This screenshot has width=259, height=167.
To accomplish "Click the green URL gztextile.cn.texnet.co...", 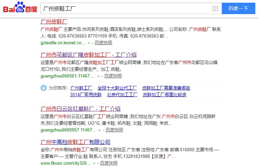I will 63,43.
